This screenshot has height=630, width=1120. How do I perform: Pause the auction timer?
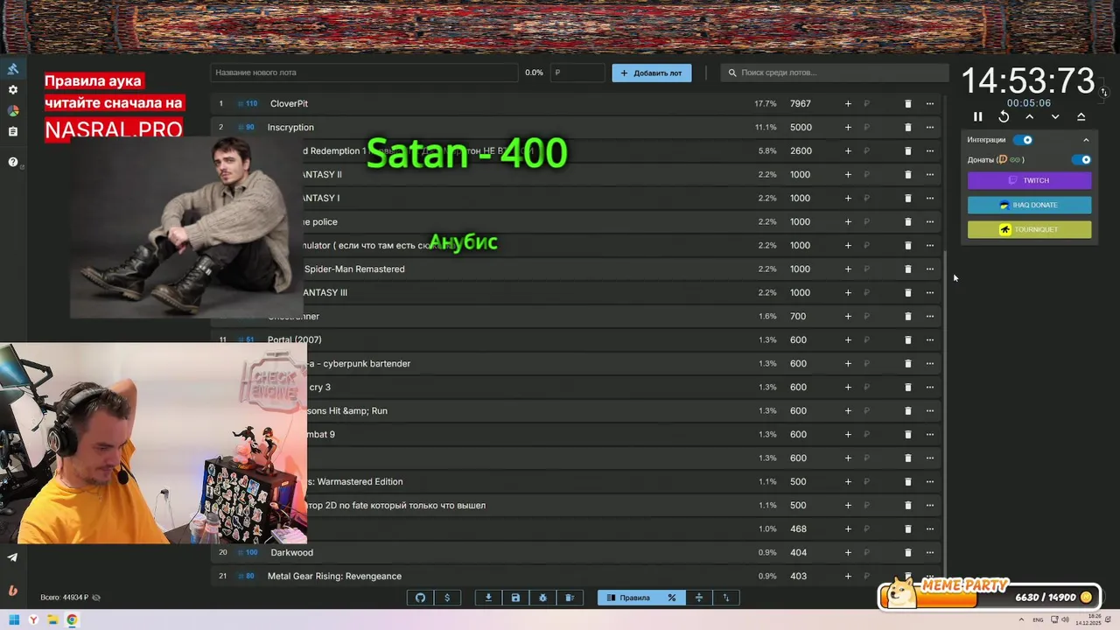[978, 116]
